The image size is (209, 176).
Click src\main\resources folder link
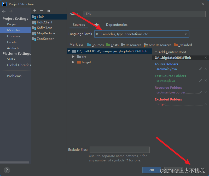[171, 92]
